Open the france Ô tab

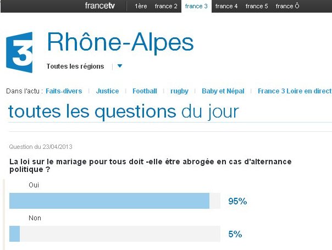(x=287, y=6)
